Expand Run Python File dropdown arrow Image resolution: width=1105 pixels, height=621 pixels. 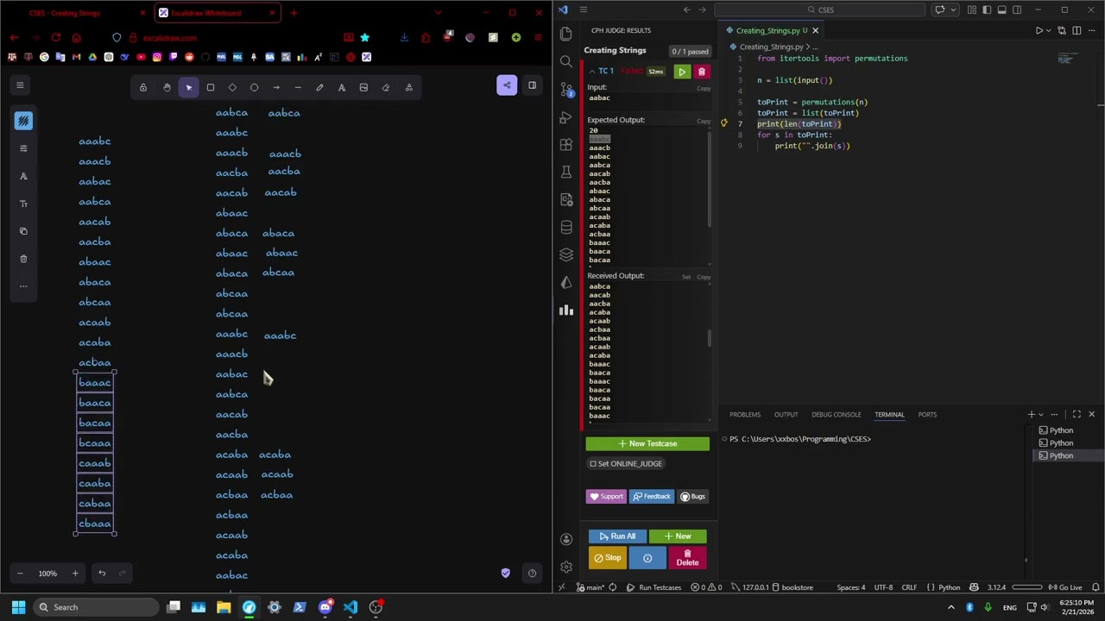point(1050,30)
